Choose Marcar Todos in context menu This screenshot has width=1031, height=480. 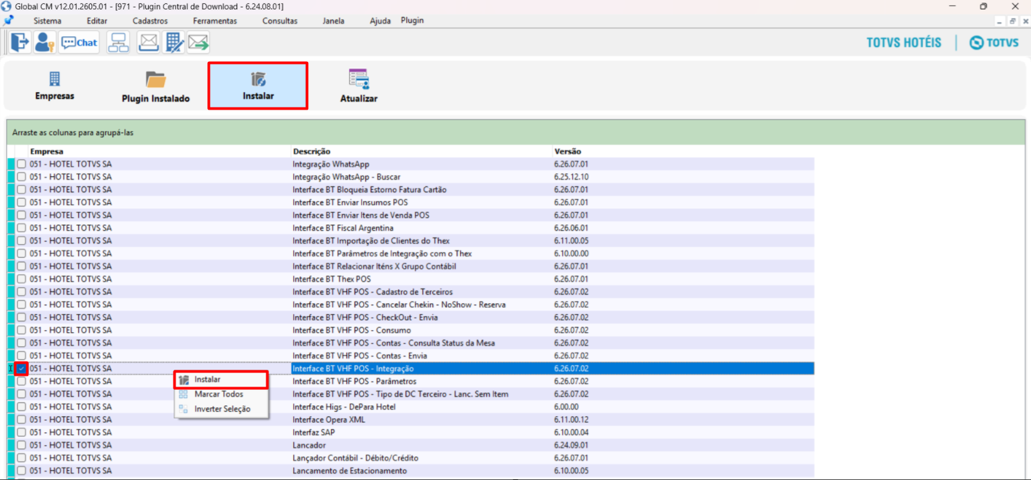point(221,394)
